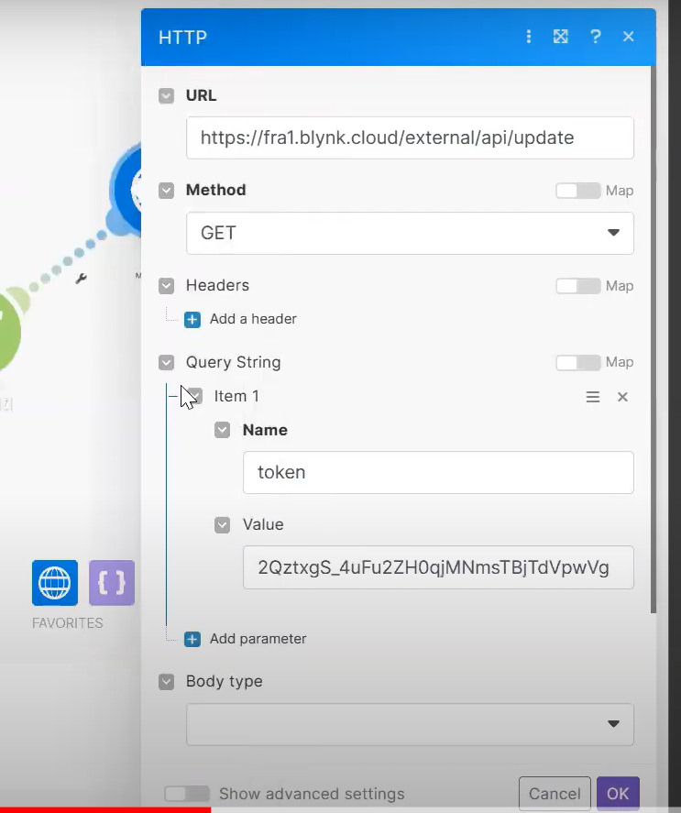Select the blue module node behind the dialog

coord(126,192)
